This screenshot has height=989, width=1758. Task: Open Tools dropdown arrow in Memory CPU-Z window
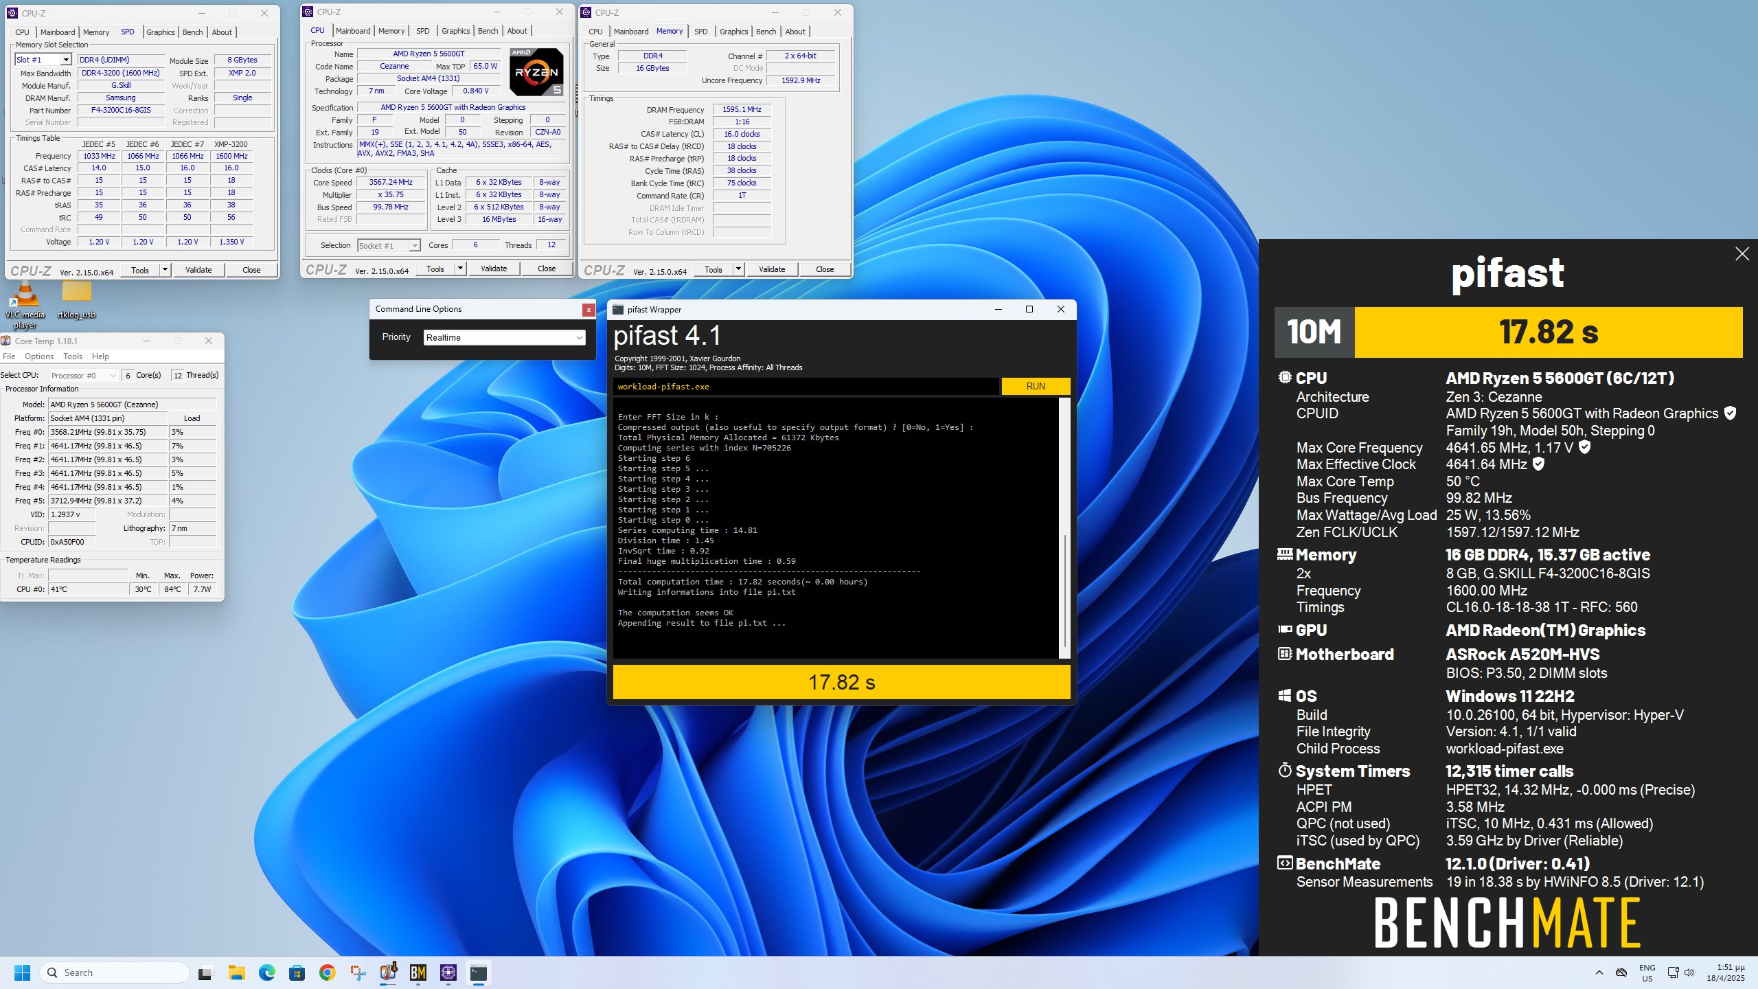738,269
